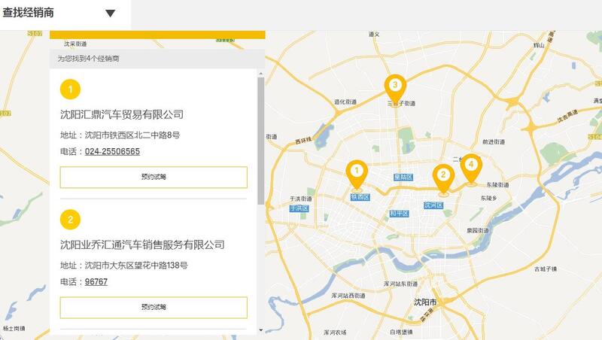Click the 古城子镇 map label
The image size is (602, 340).
(546, 269)
